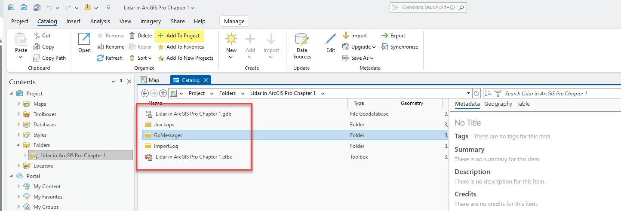Click the New item button

[231, 44]
